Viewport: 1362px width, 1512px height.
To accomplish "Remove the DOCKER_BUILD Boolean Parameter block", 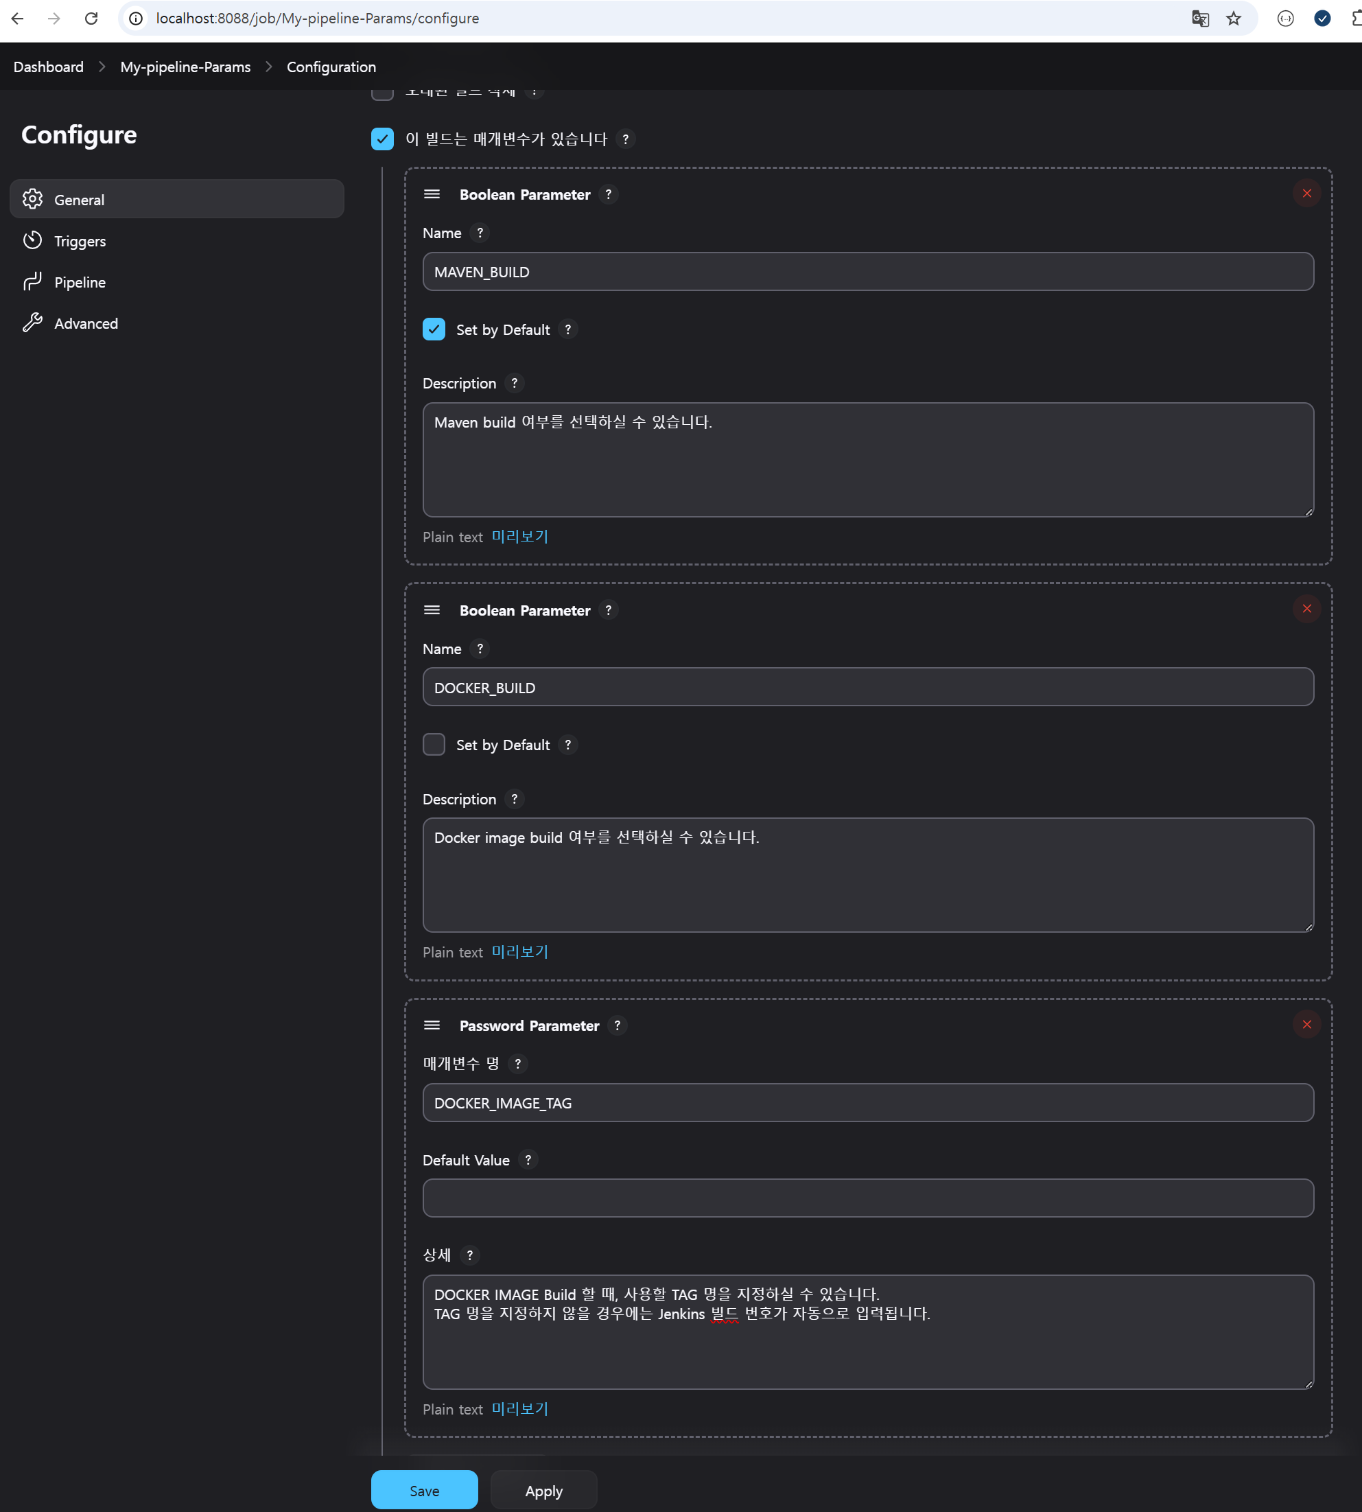I will (x=1306, y=609).
